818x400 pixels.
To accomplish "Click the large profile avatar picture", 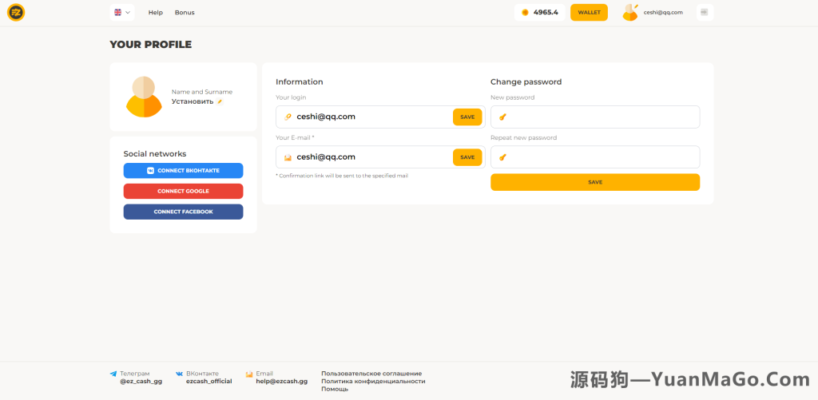I will tap(144, 97).
